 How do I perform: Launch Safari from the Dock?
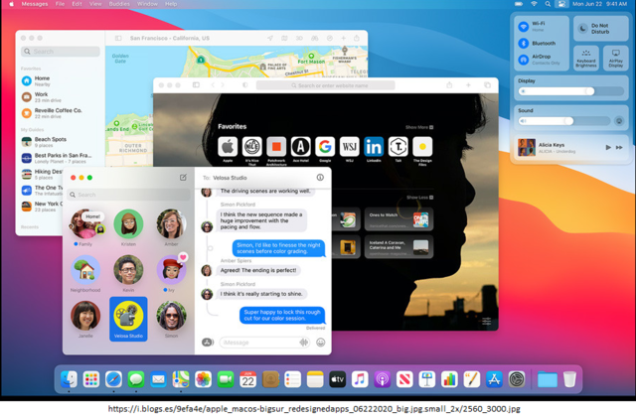click(113, 380)
